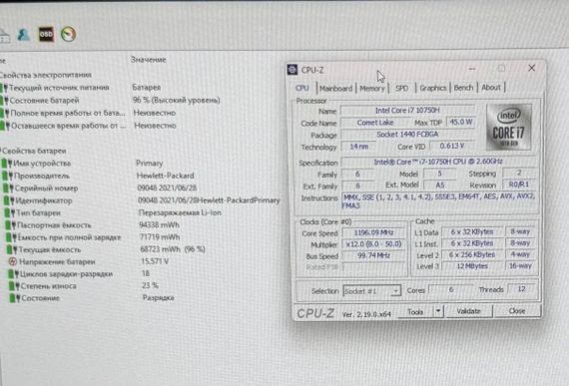Click the Cores value 6
The width and height of the screenshot is (569, 386).
[x=450, y=289]
